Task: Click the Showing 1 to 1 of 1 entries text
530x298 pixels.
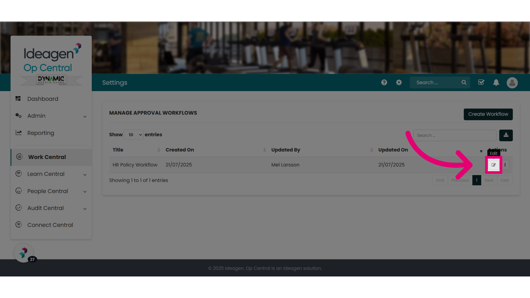Action: click(139, 180)
